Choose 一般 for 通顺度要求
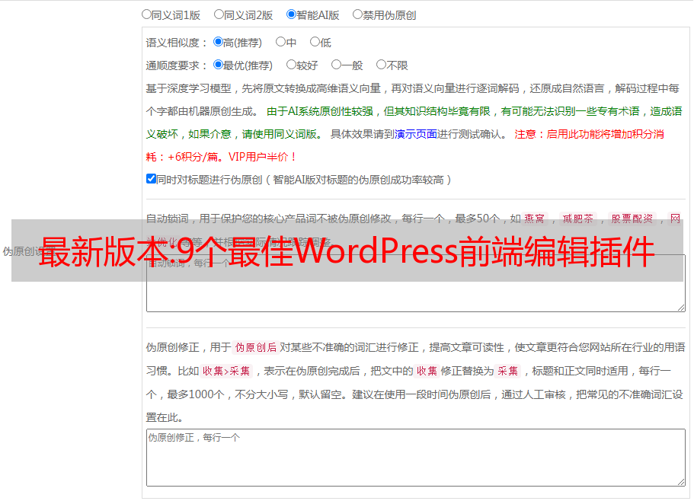694x501 pixels. pos(336,65)
